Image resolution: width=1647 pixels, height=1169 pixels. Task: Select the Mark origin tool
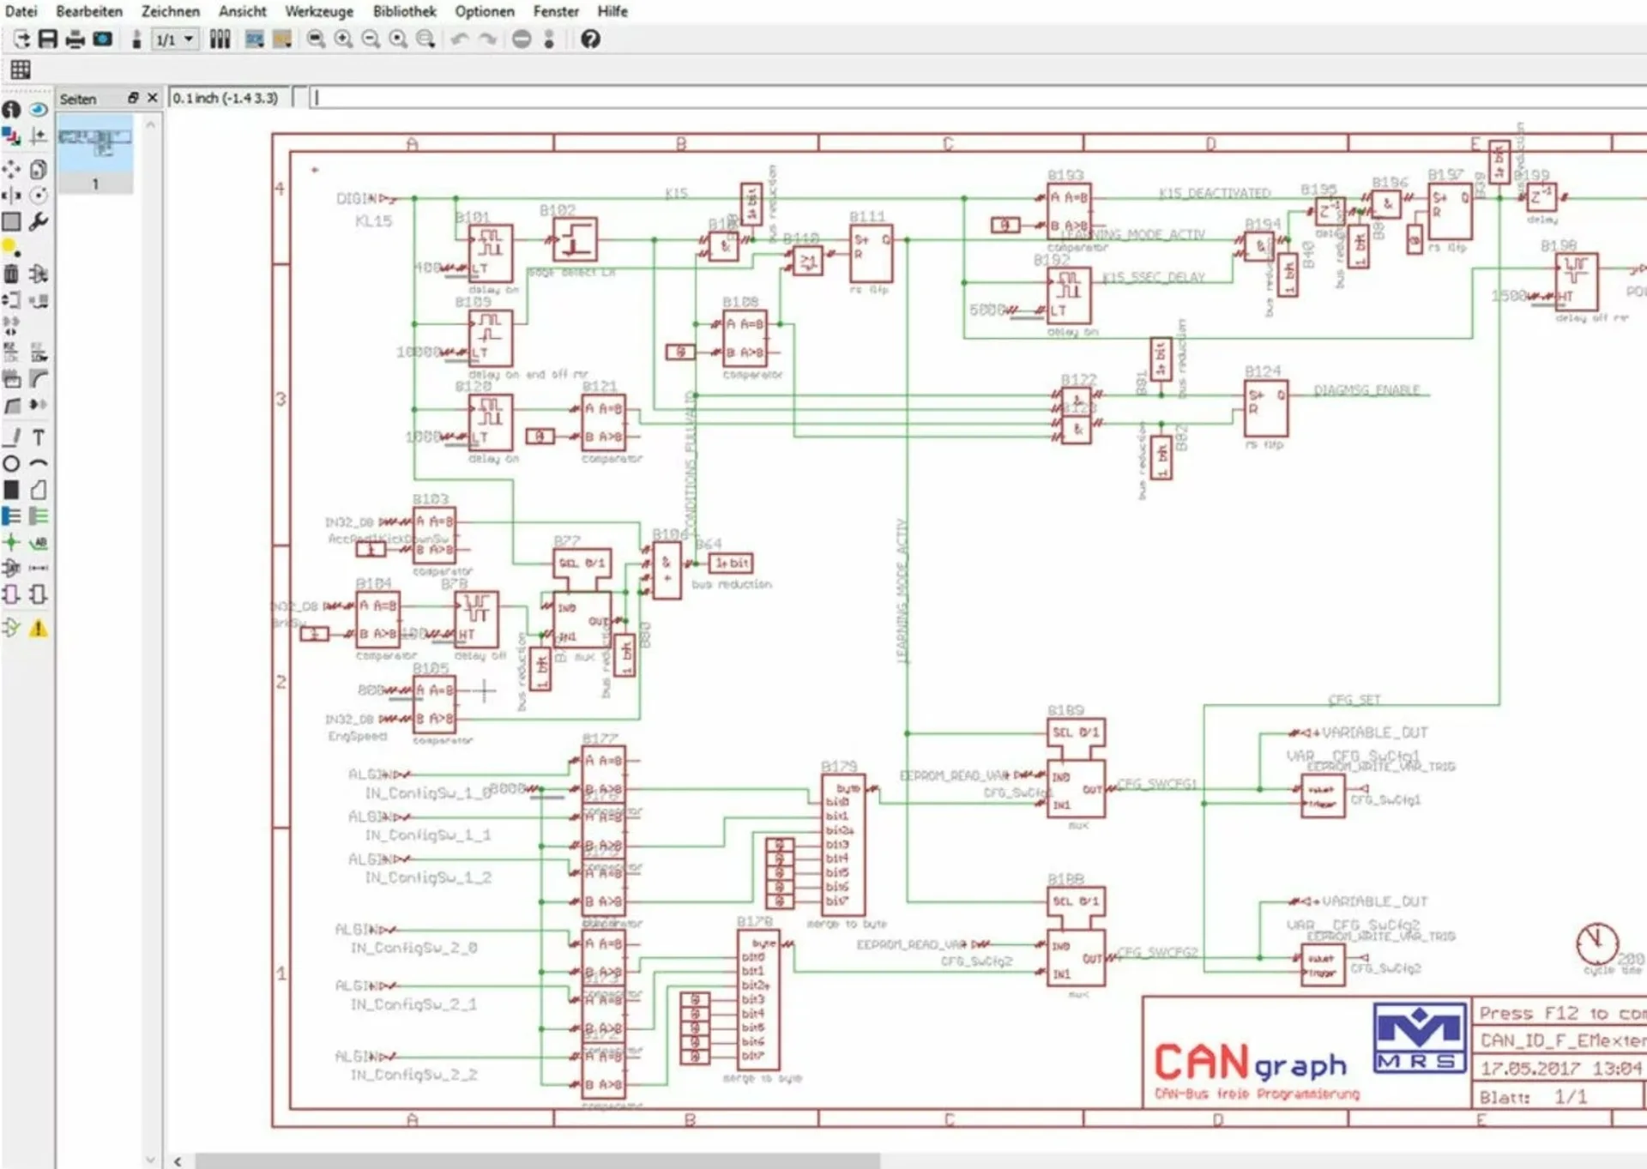click(x=39, y=136)
